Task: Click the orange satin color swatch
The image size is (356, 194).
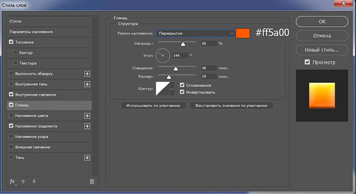Action: [x=243, y=33]
